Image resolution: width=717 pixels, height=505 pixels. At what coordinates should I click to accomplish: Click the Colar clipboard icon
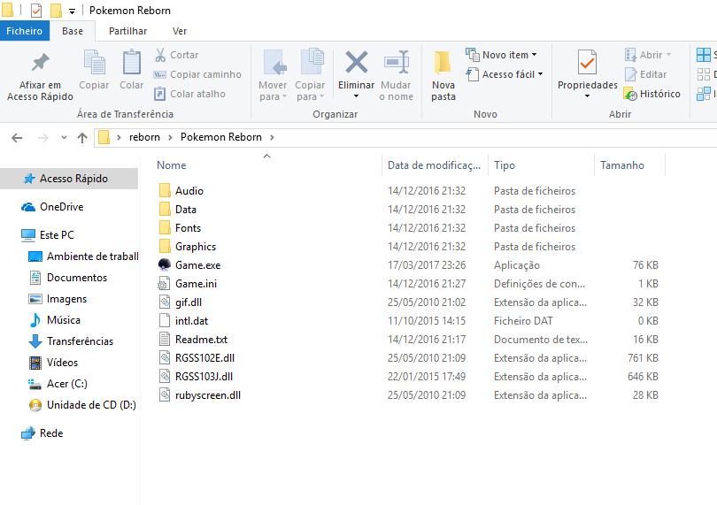click(x=132, y=64)
